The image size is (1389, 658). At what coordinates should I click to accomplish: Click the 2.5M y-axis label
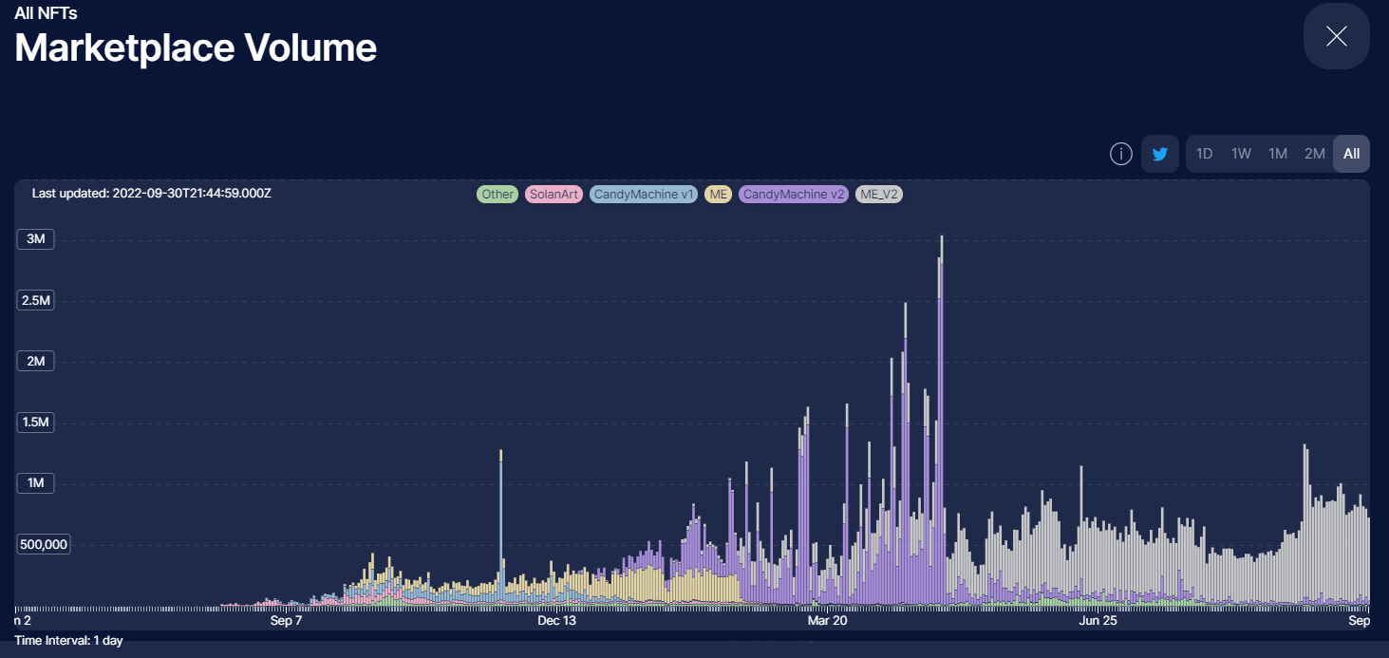(38, 301)
